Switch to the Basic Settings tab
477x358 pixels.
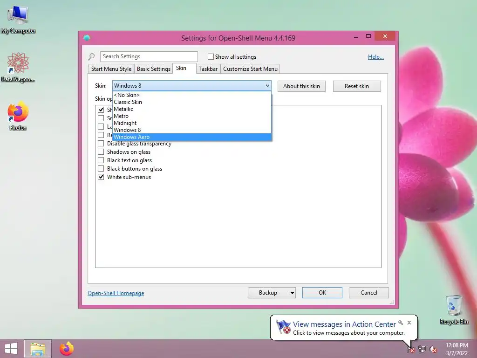154,69
